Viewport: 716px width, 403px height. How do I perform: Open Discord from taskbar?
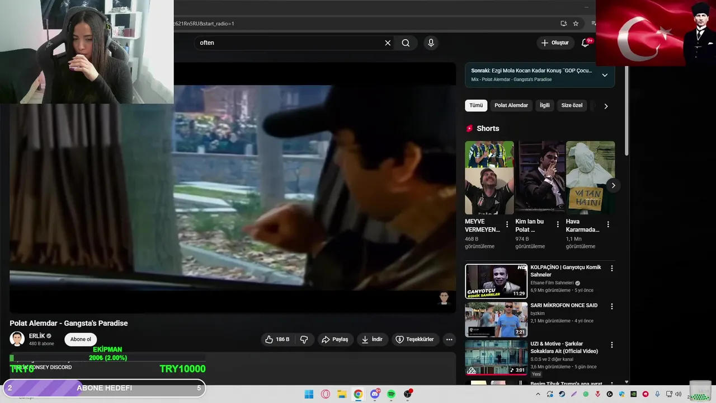(375, 394)
